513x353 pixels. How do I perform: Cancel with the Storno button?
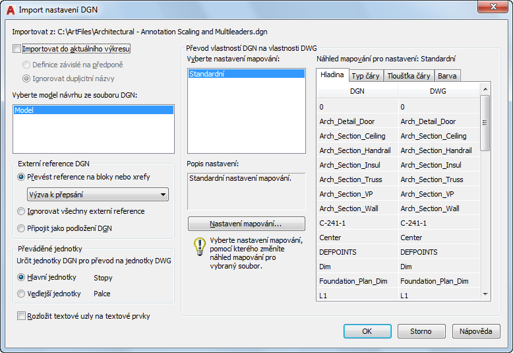tap(421, 331)
